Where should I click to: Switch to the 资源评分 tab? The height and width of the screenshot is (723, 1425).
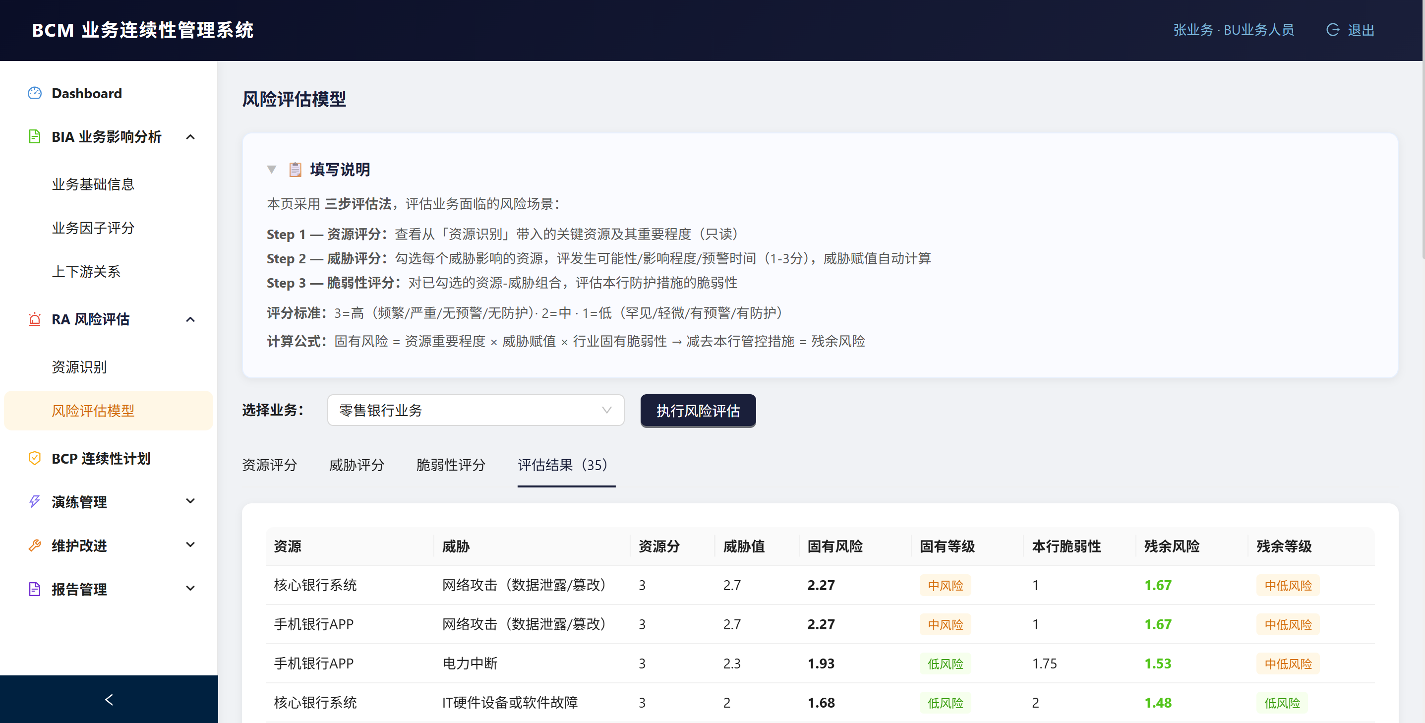(x=269, y=465)
